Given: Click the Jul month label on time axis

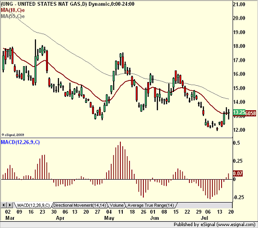Looking at the screenshot, I should coord(204,218).
